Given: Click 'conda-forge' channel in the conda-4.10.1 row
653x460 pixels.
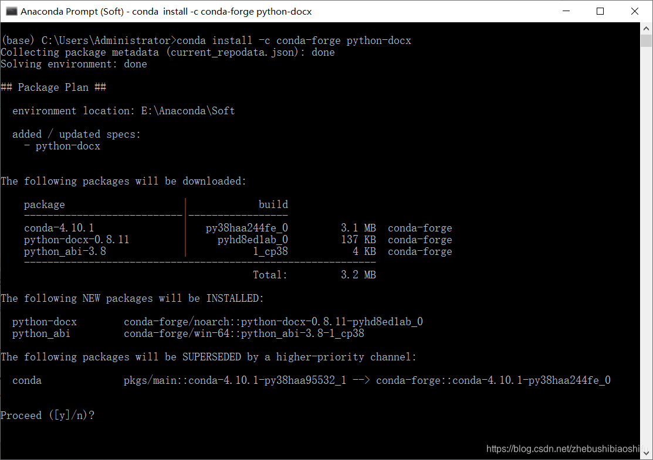Looking at the screenshot, I should coord(420,228).
